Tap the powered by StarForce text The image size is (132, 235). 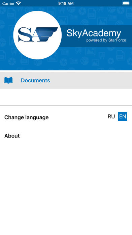pos(106,40)
